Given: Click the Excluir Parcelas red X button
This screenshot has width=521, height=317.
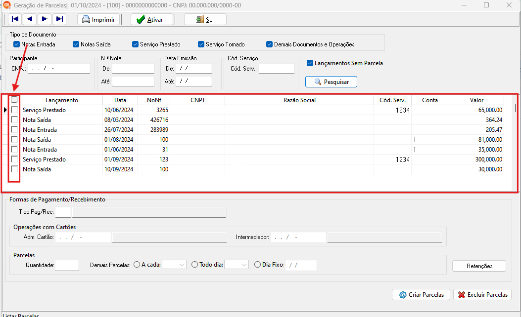Looking at the screenshot, I should (482, 294).
